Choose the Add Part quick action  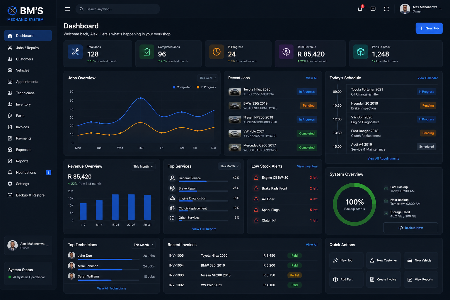pyautogui.click(x=346, y=279)
